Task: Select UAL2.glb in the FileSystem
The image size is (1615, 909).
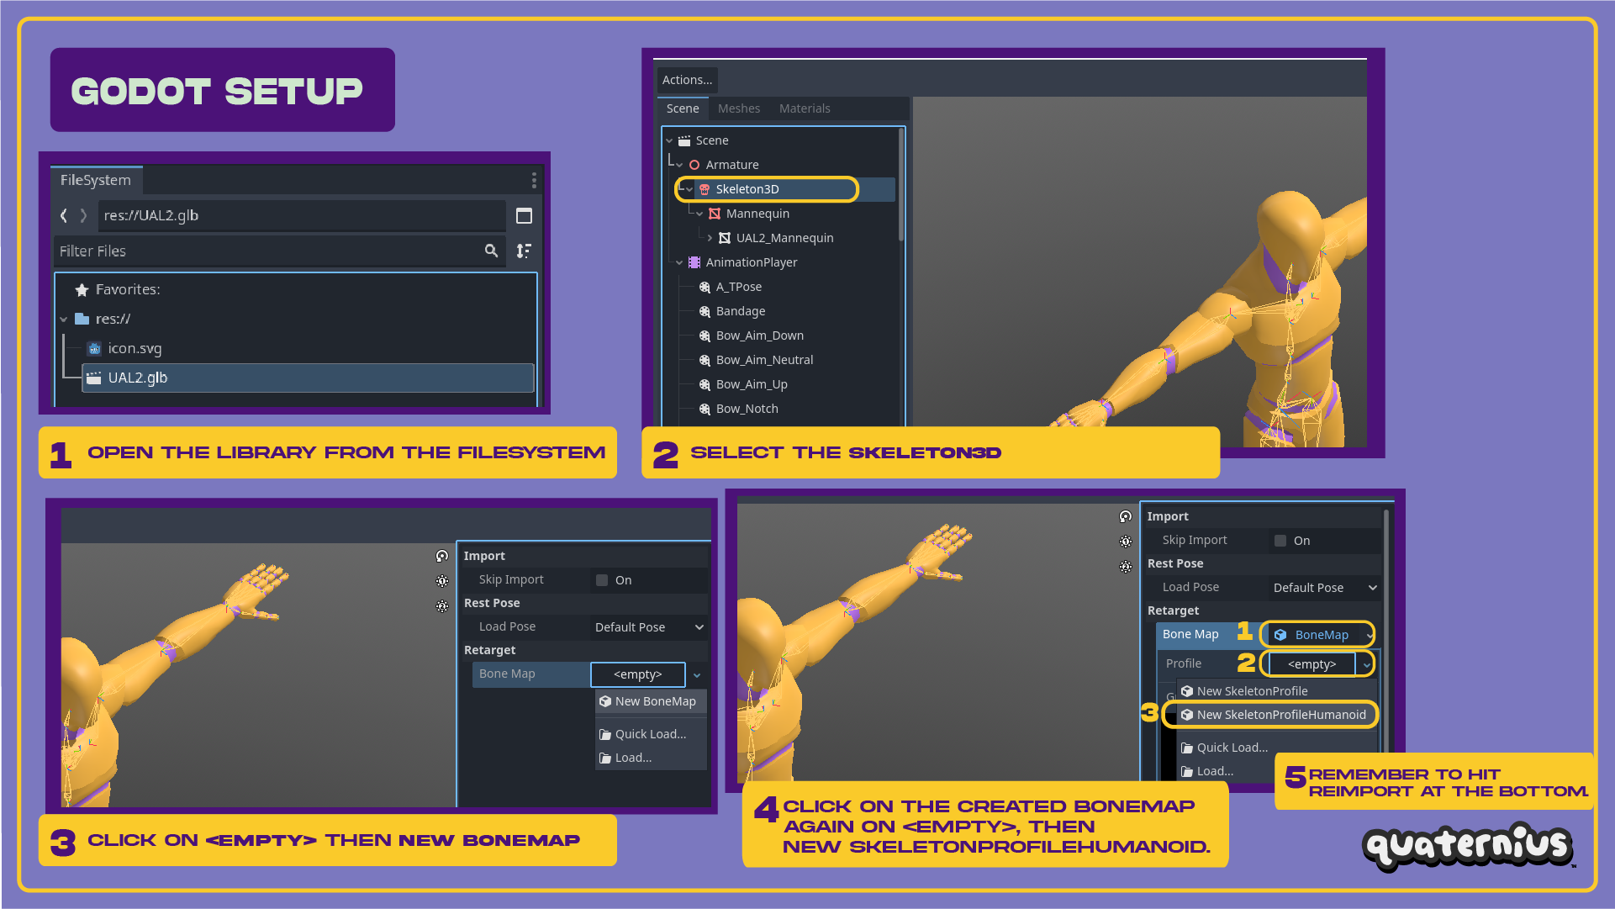Action: coord(308,378)
